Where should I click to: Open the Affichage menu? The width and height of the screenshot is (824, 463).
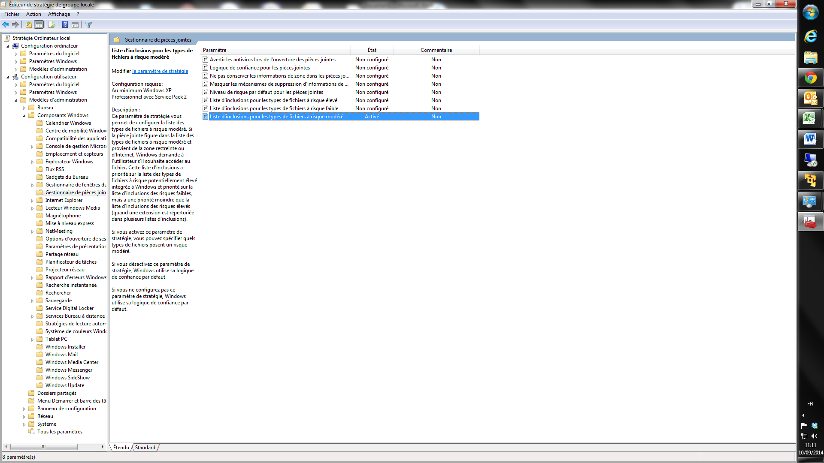pos(59,14)
